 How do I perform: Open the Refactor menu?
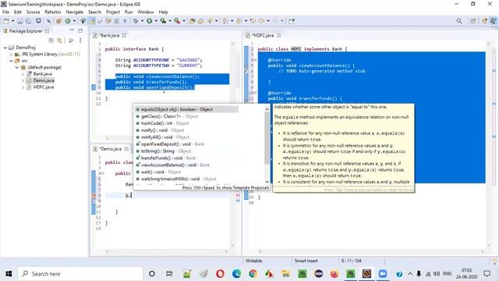coord(53,12)
